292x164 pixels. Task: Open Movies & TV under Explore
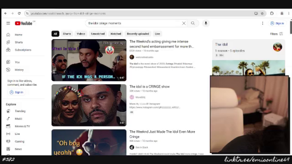click(x=22, y=126)
